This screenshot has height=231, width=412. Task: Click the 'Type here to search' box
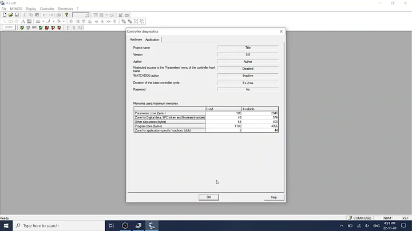tap(59, 226)
